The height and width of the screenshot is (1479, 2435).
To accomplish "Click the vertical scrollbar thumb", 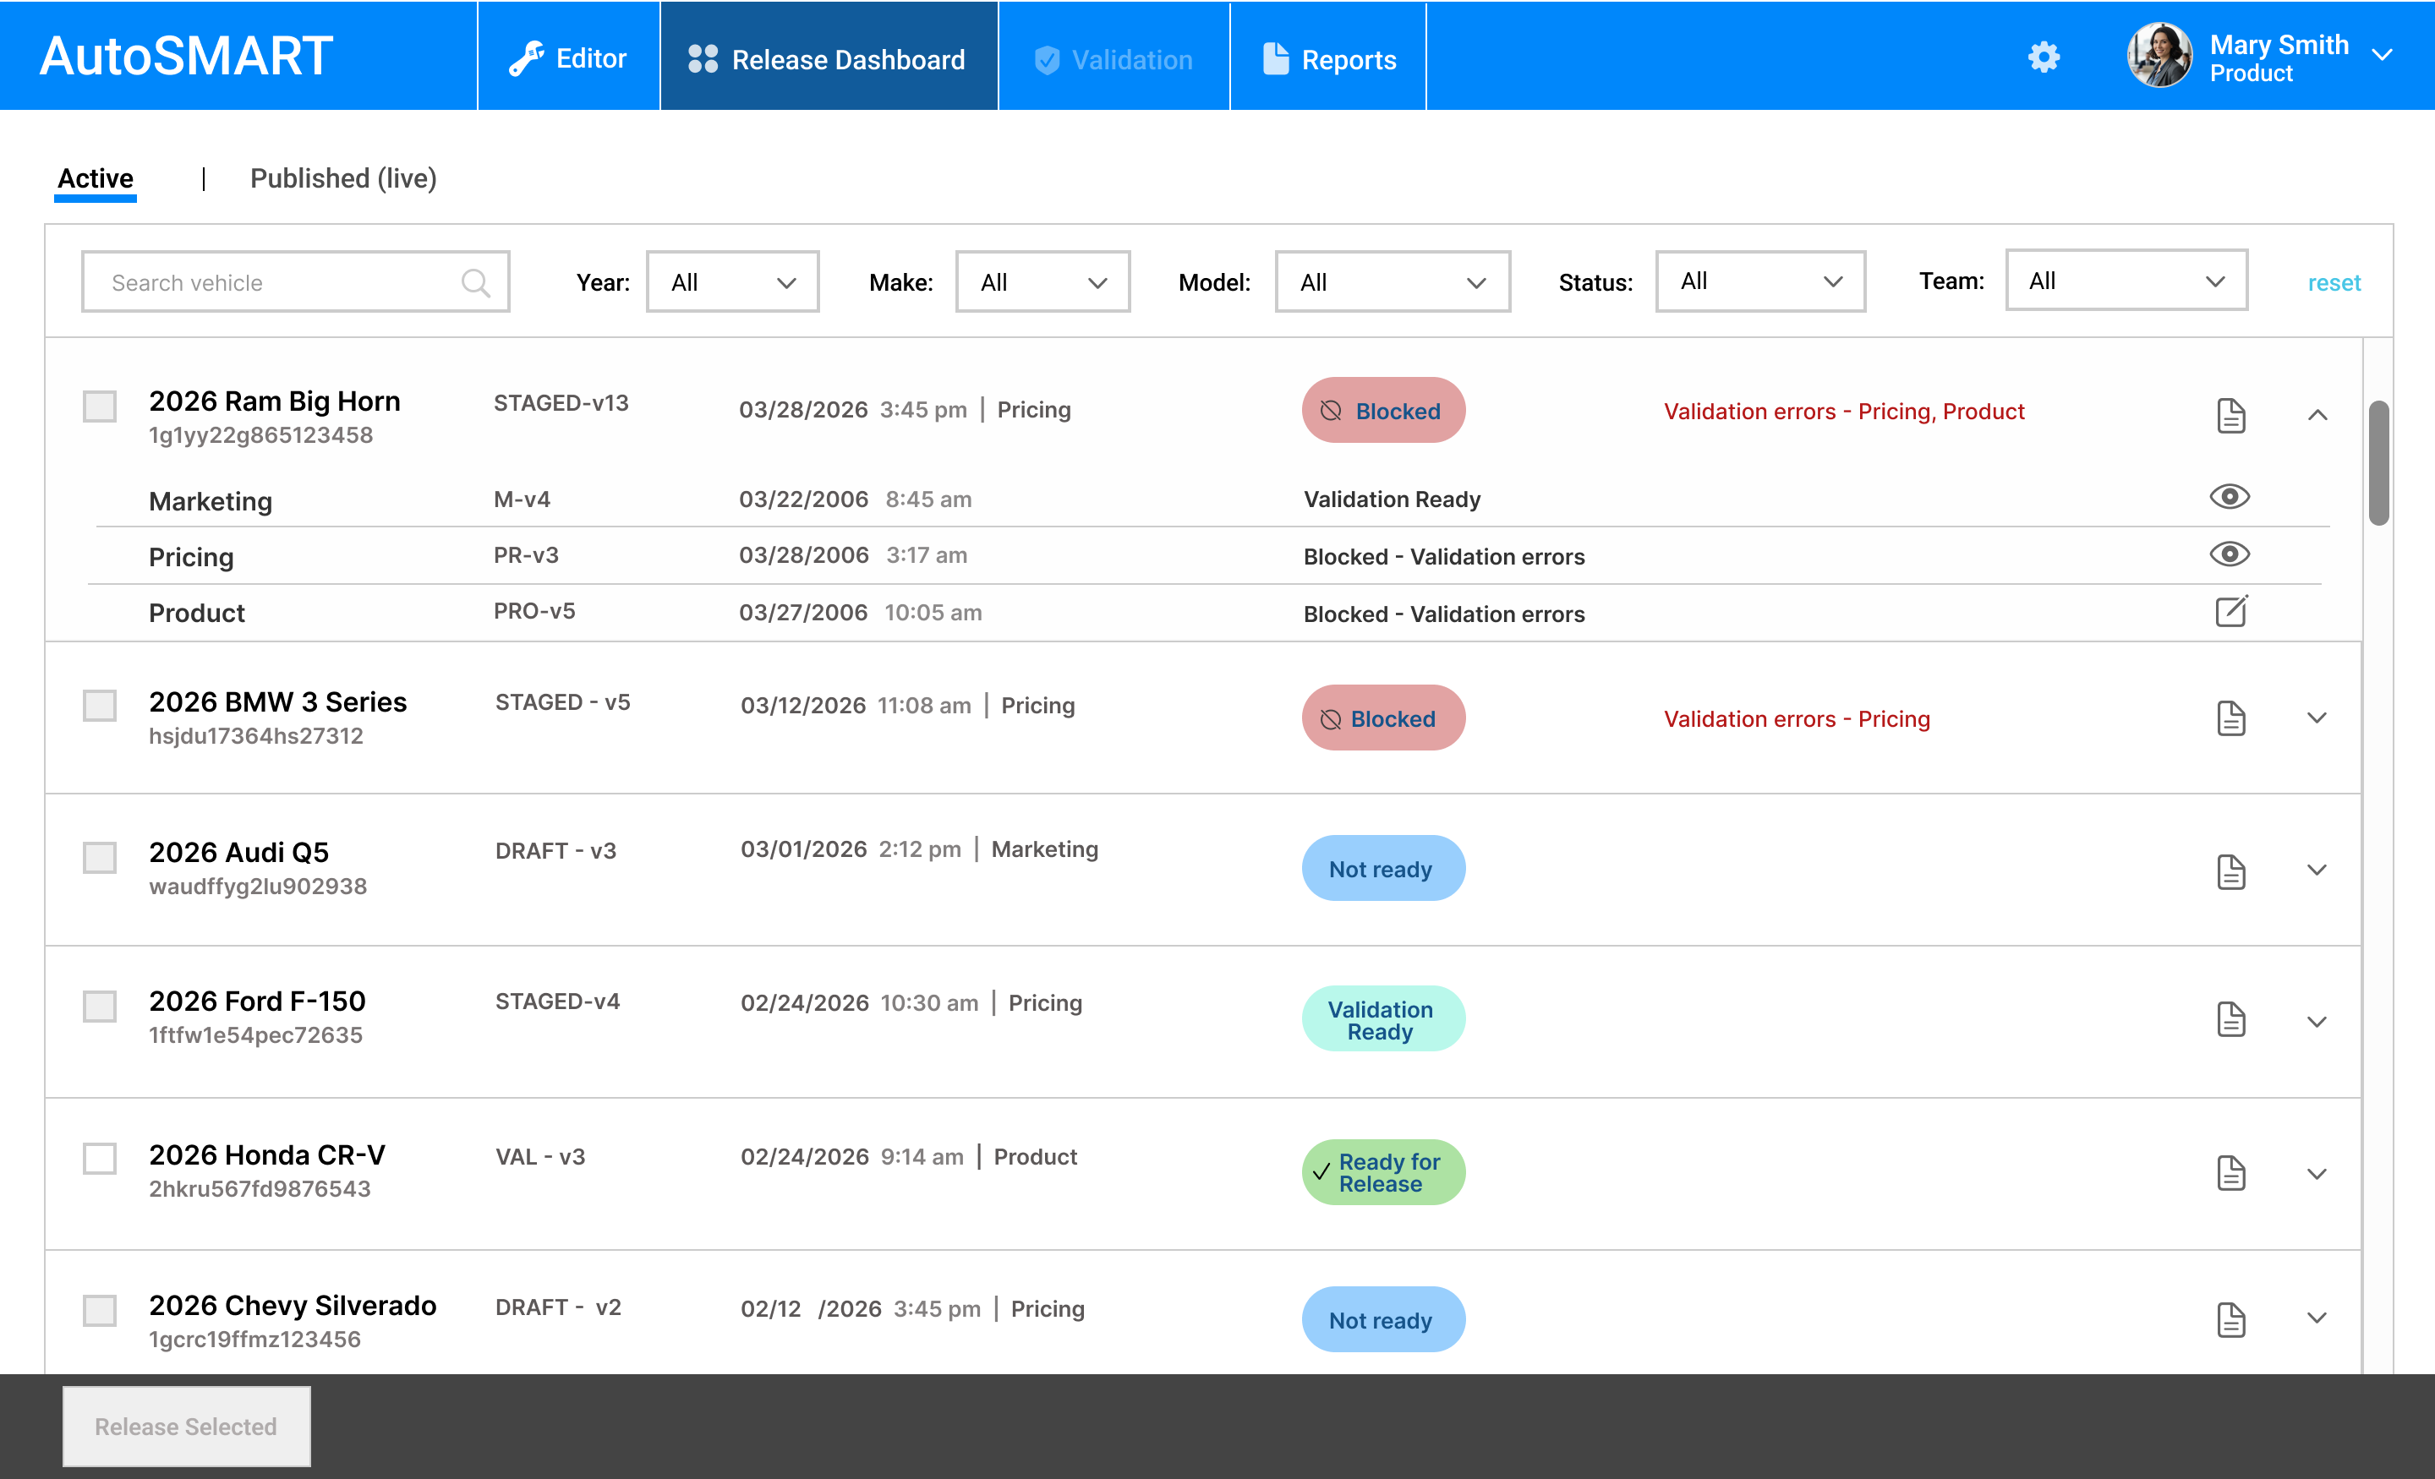I will point(2380,463).
